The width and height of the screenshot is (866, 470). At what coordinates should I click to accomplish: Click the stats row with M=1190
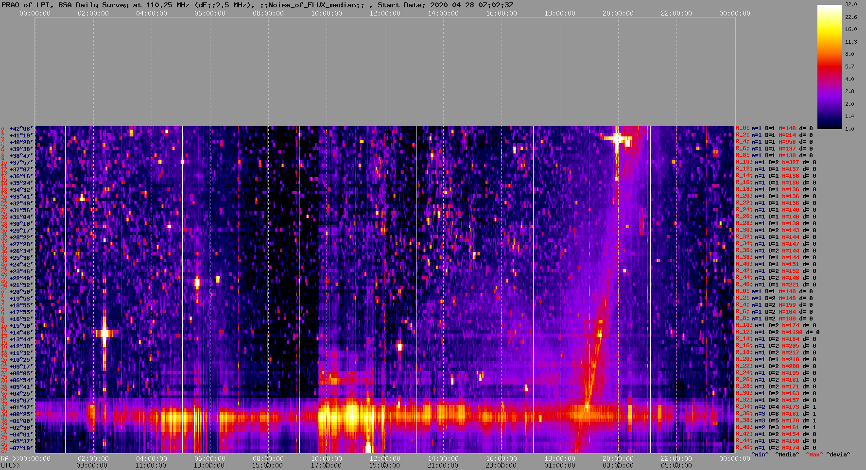[778, 333]
